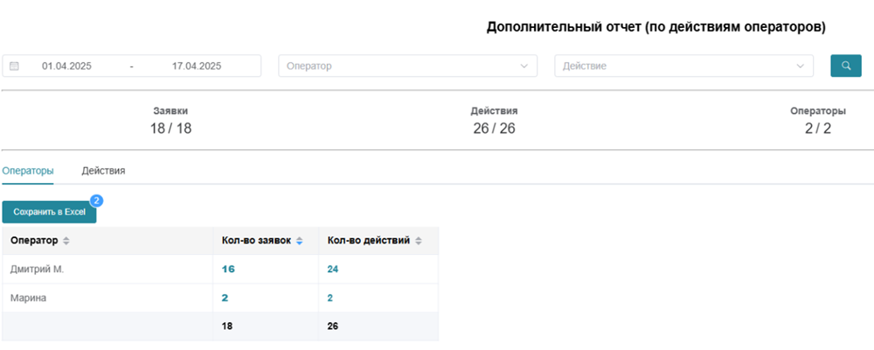This screenshot has width=874, height=350.
Task: Edit the end date 17.04.2025
Action: tap(196, 65)
